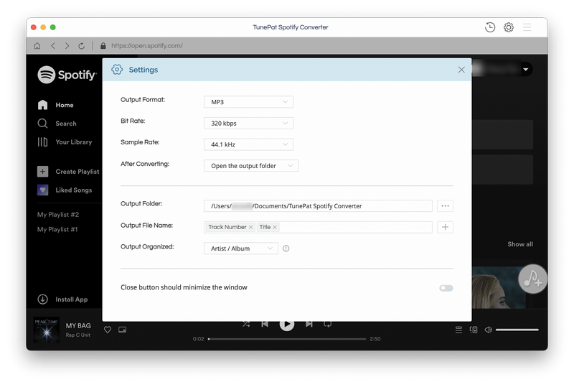This screenshot has width=574, height=385.
Task: Open Output Organized dropdown Artist / Album
Action: [241, 249]
